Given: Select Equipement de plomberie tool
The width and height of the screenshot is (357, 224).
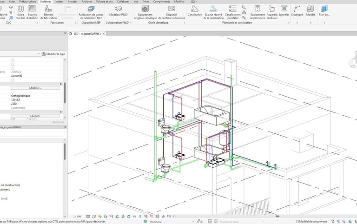Looking at the screenshot, I should (258, 12).
